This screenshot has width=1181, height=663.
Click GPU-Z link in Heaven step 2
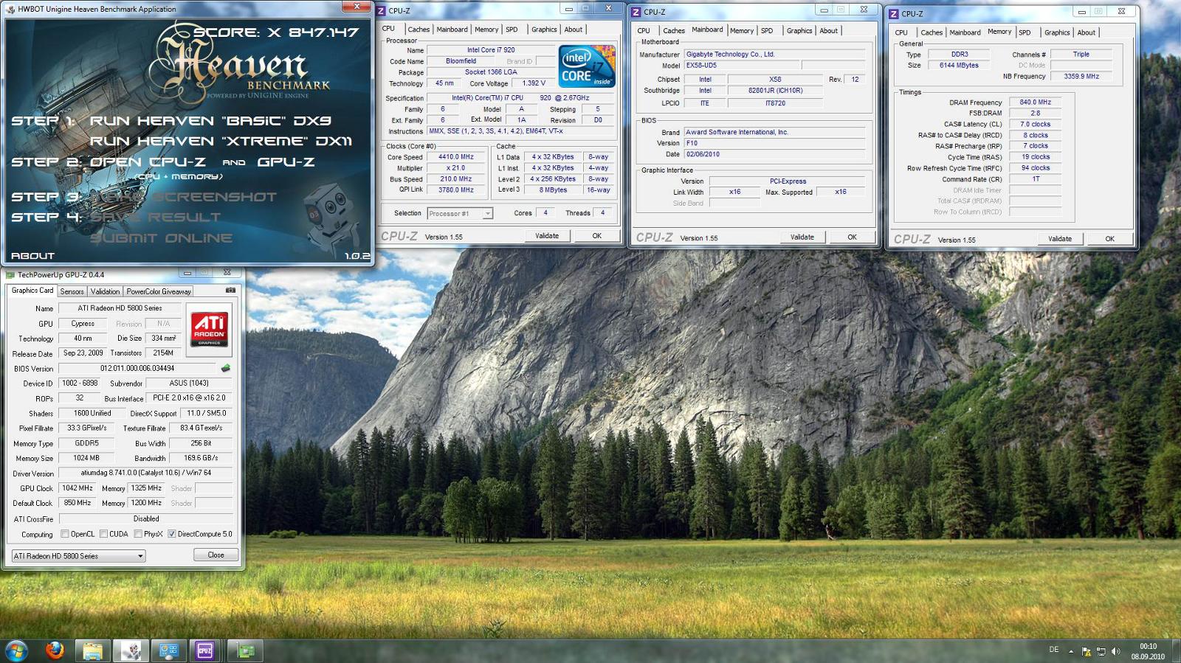pos(286,162)
